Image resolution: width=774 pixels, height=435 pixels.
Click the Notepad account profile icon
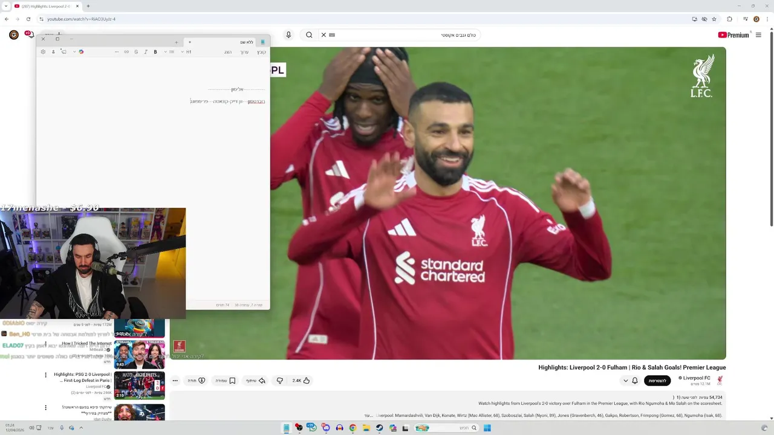point(53,52)
